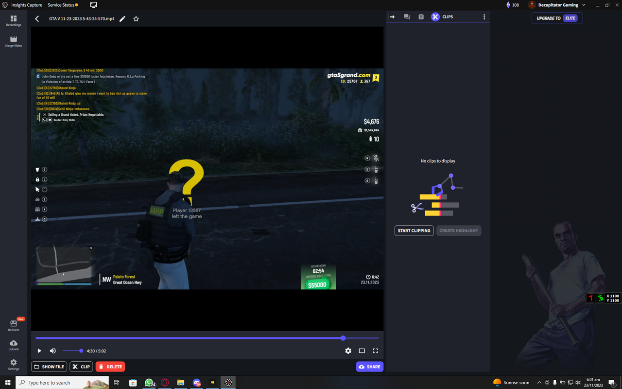Delete the recording
This screenshot has width=622, height=389.
(110, 367)
